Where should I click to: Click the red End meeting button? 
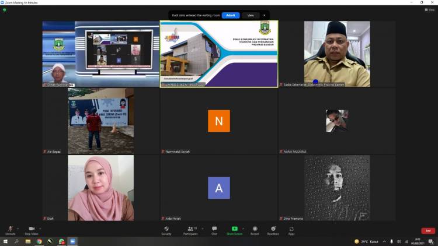coord(428,231)
